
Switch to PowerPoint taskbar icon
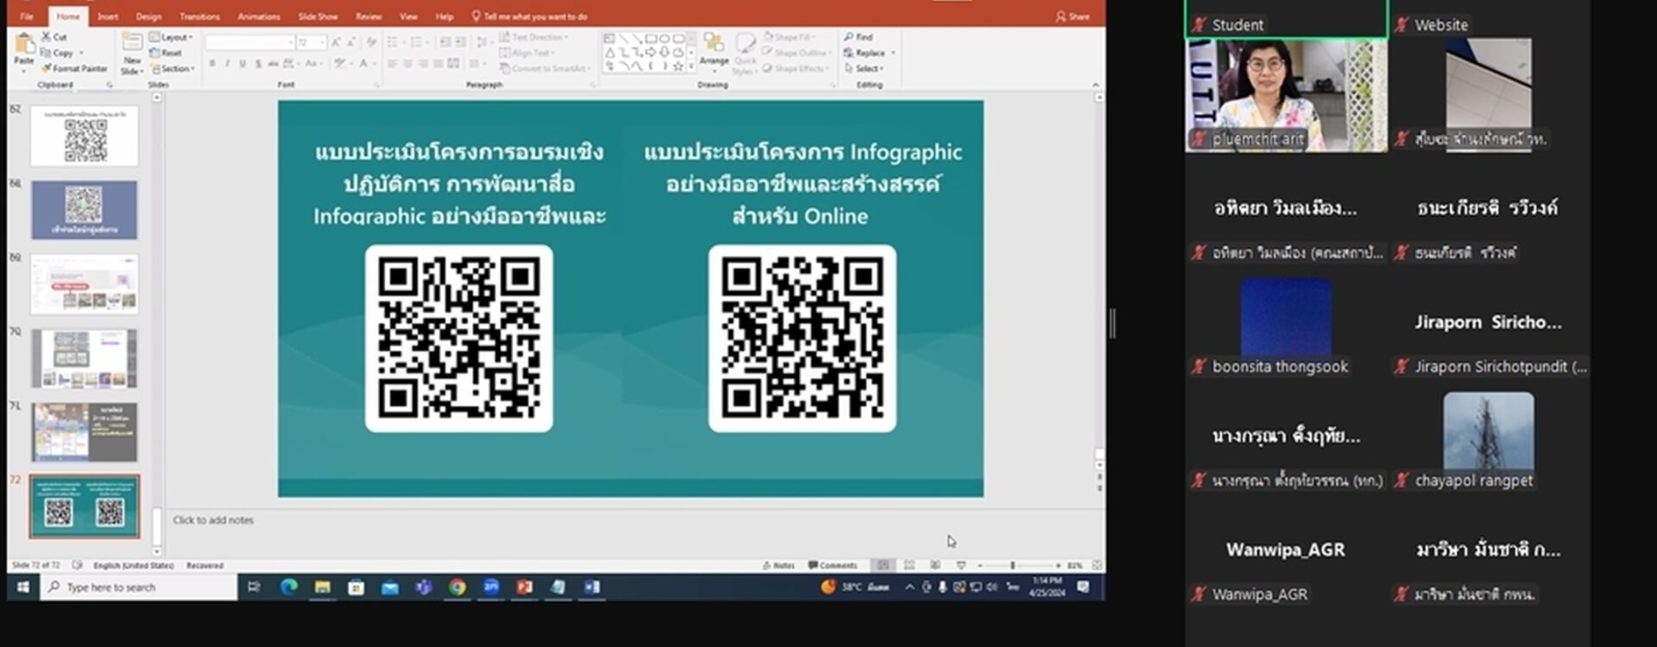(x=524, y=587)
